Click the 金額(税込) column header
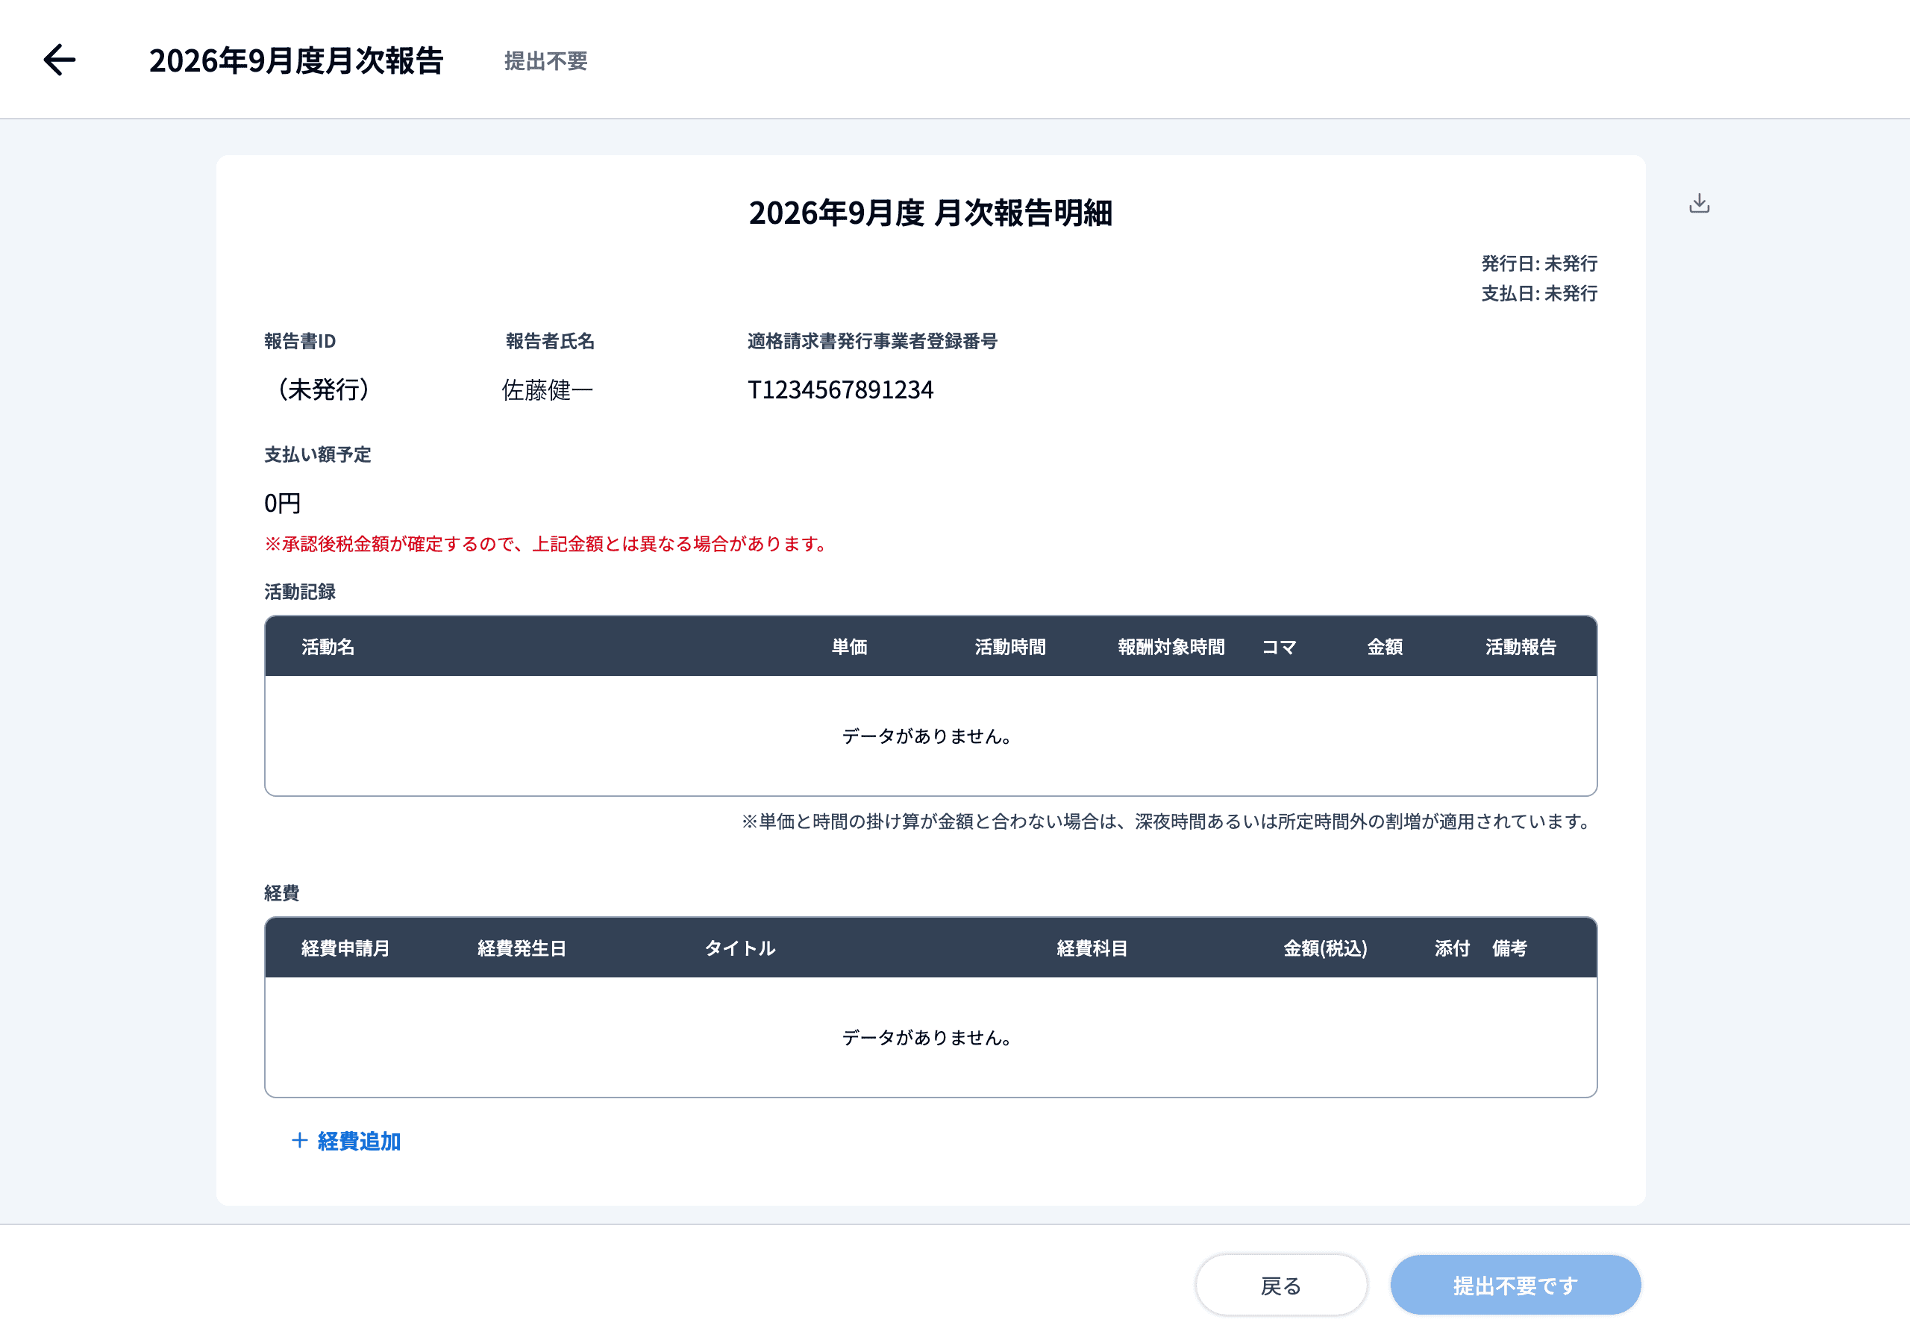Image resolution: width=1910 pixels, height=1343 pixels. 1325,948
